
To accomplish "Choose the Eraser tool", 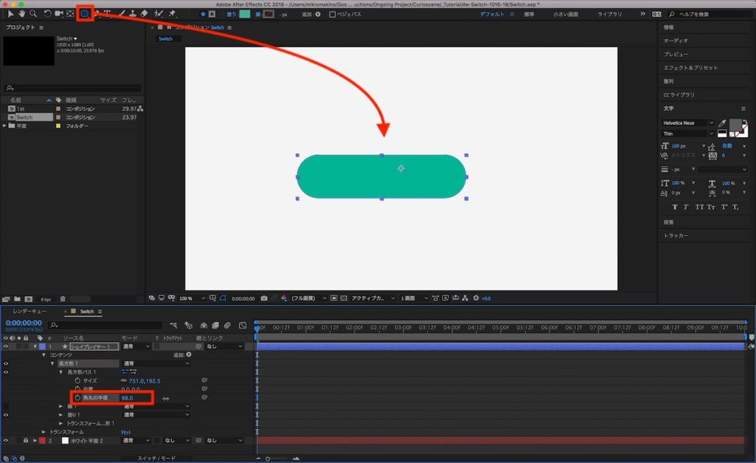I will [x=144, y=13].
